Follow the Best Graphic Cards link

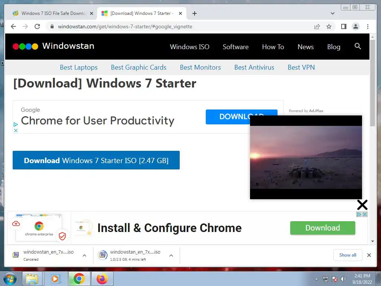[138, 67]
